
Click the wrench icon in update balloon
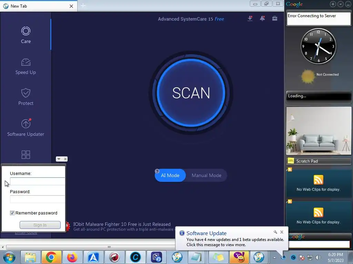tap(275, 232)
